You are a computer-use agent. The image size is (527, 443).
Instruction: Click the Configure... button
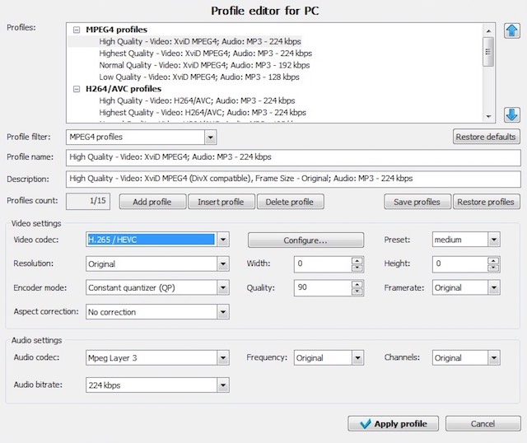(305, 240)
